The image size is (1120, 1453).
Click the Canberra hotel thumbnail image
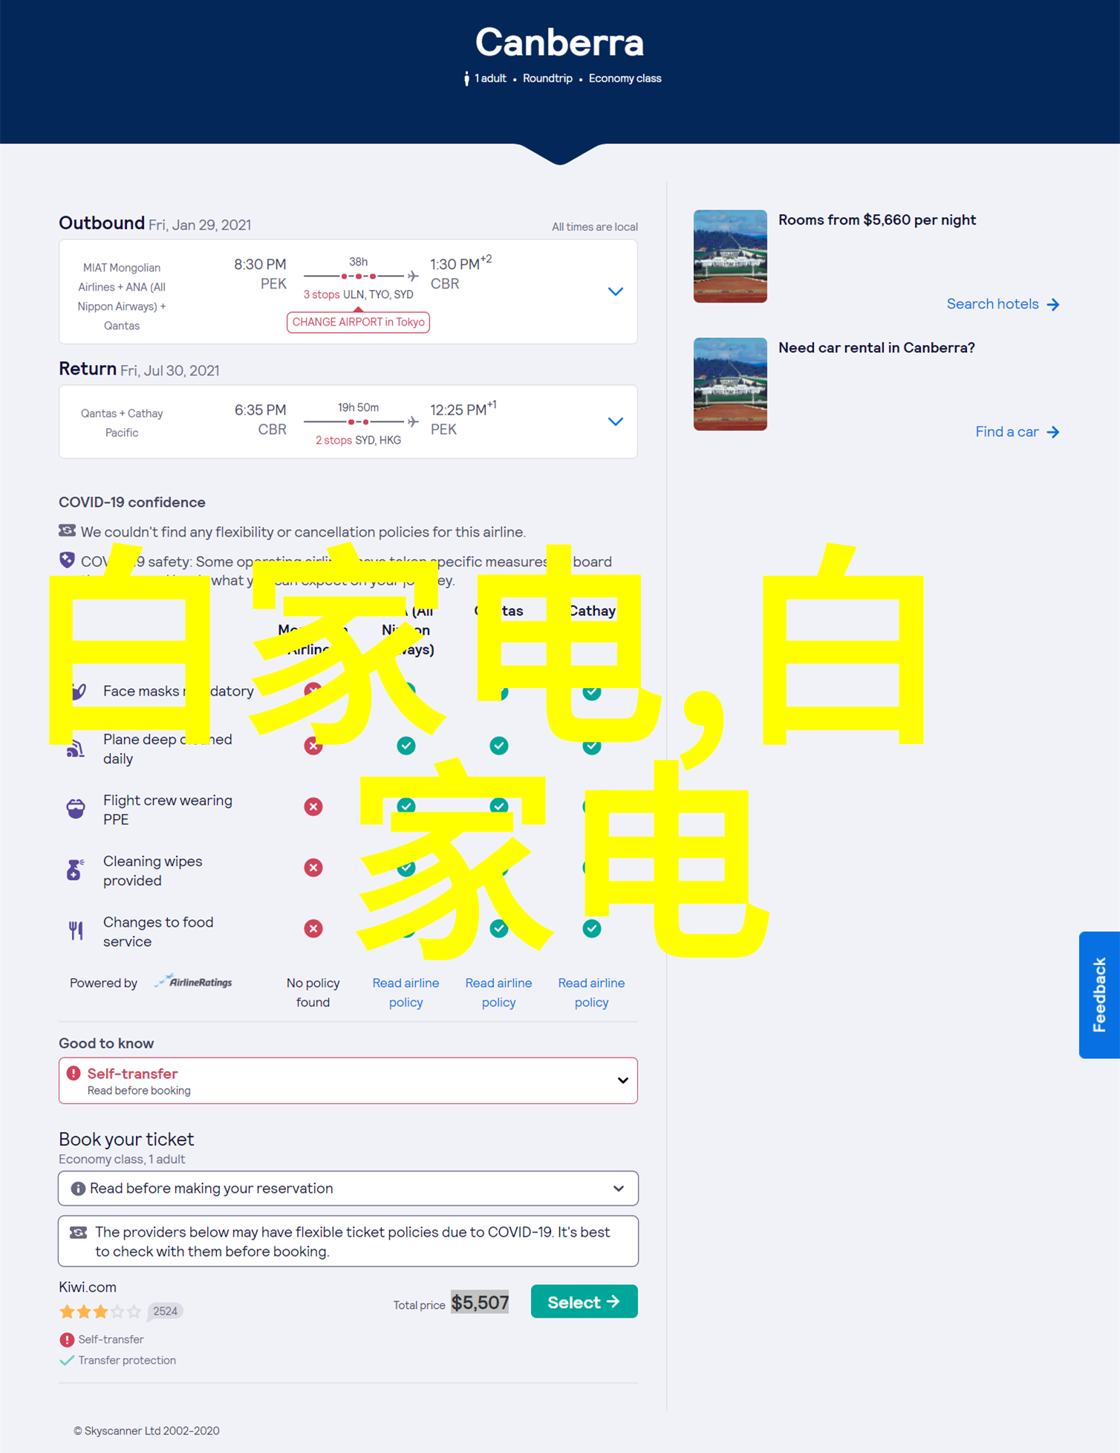[x=730, y=256]
